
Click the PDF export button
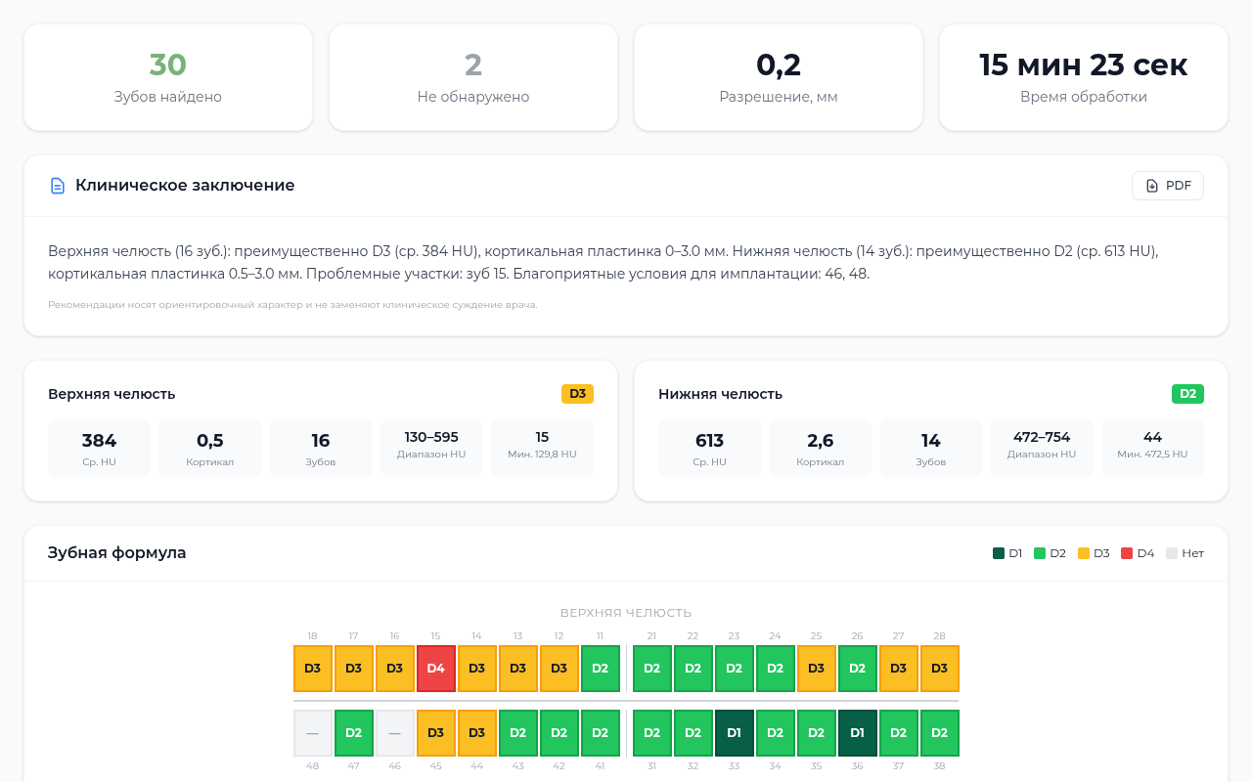[x=1167, y=186]
